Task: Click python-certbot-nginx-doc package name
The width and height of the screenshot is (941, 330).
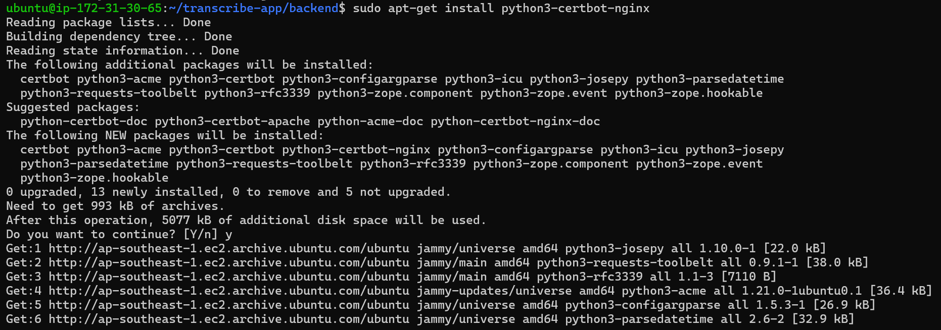Action: 515,121
